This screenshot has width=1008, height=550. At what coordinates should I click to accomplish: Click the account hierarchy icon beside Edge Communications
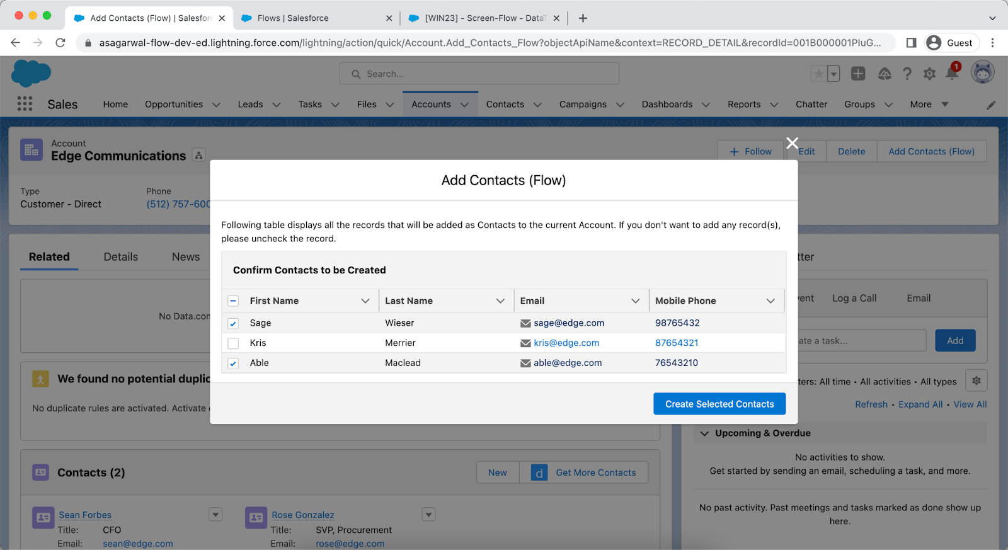(199, 155)
